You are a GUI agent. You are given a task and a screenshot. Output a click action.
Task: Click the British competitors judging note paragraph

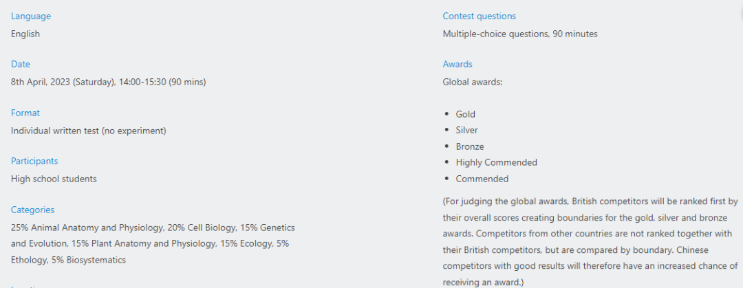[590, 242]
